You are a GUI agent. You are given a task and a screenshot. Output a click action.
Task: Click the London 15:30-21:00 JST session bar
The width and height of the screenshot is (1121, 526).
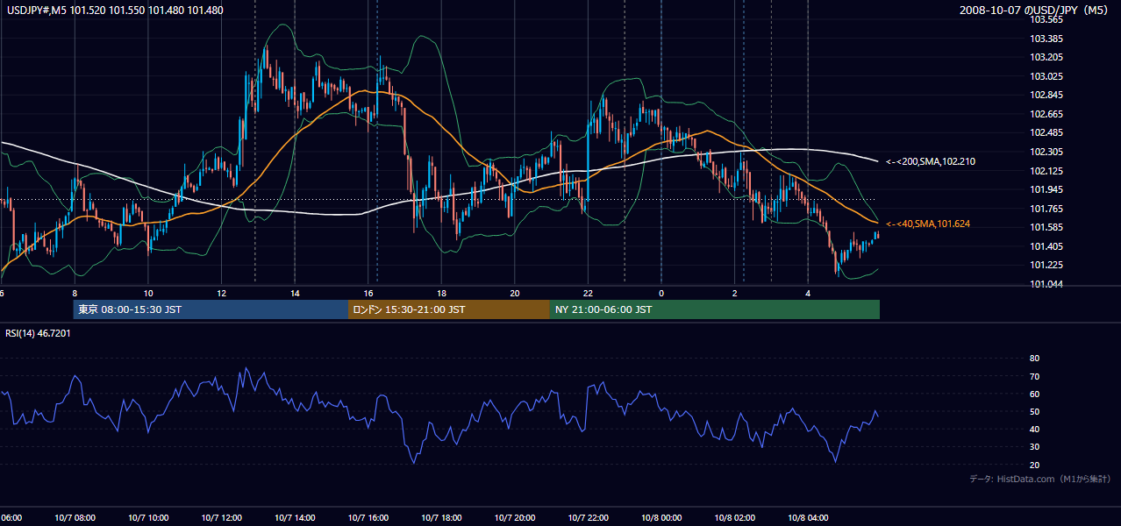[x=449, y=309]
